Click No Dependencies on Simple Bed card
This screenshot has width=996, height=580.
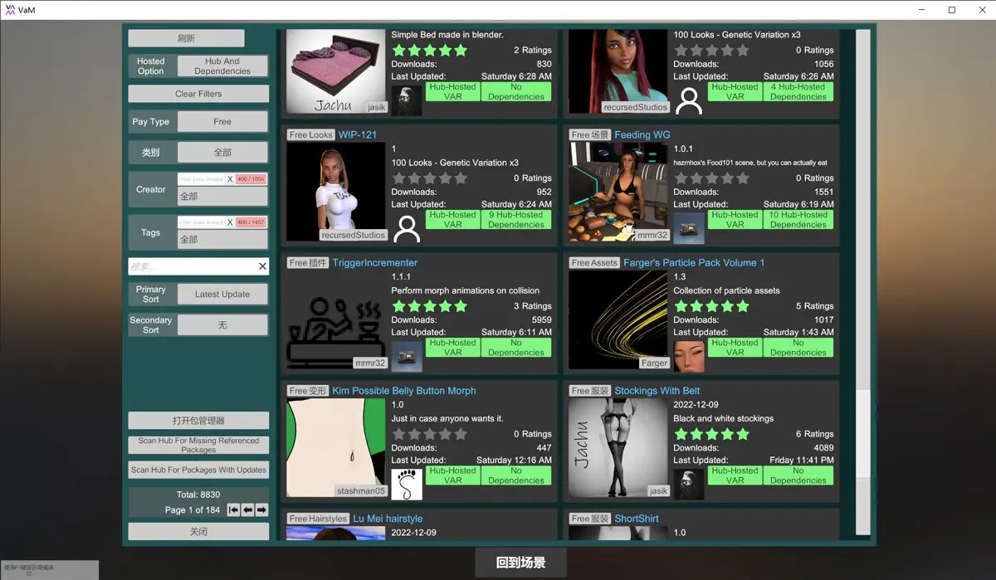516,91
